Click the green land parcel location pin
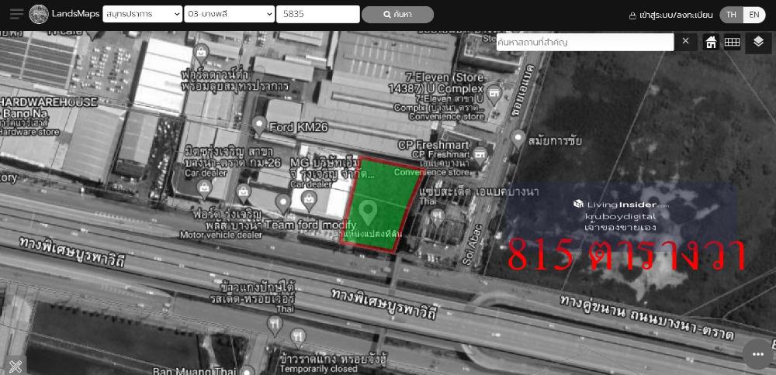 click(x=368, y=210)
